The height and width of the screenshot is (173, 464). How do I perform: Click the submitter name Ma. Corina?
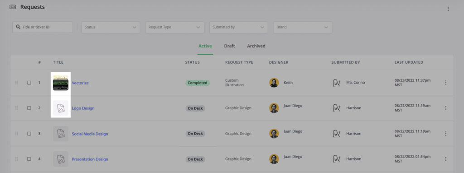[x=355, y=83]
